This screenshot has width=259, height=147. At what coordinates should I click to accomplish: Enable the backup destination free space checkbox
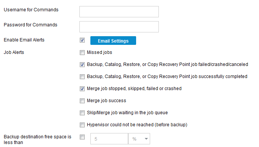point(82,137)
